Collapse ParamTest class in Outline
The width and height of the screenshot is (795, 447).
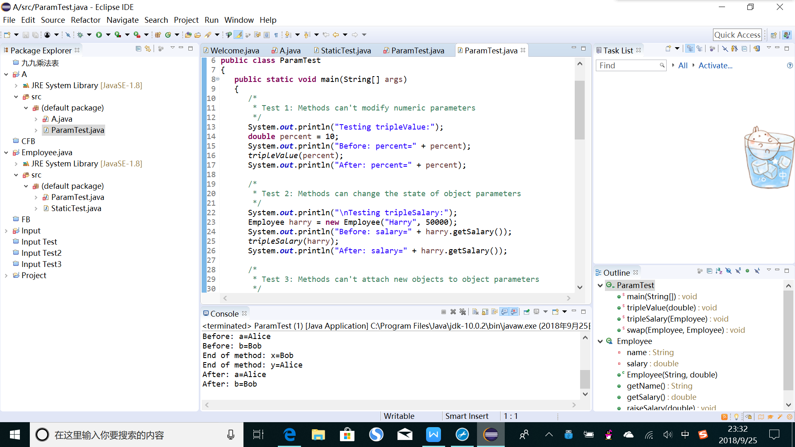600,285
